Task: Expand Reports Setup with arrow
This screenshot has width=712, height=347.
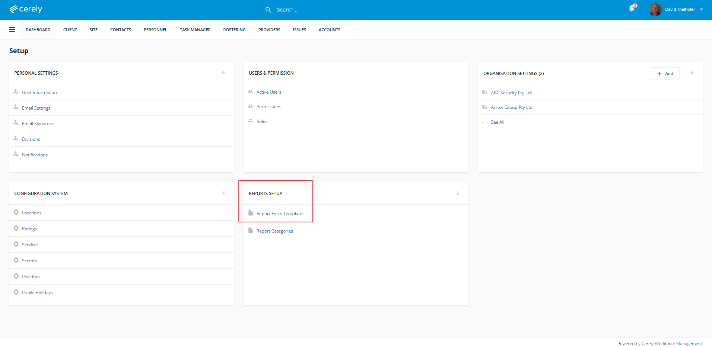Action: tap(457, 193)
